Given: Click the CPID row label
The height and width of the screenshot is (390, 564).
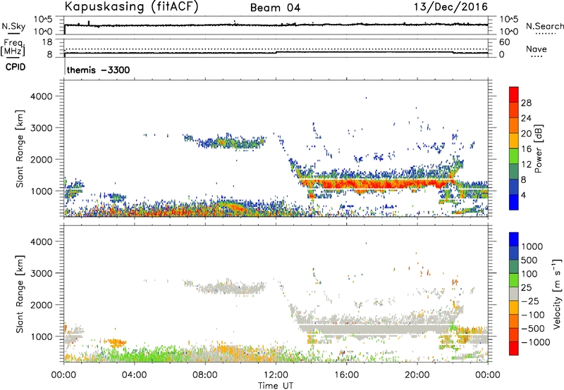Looking at the screenshot, I should [x=16, y=67].
